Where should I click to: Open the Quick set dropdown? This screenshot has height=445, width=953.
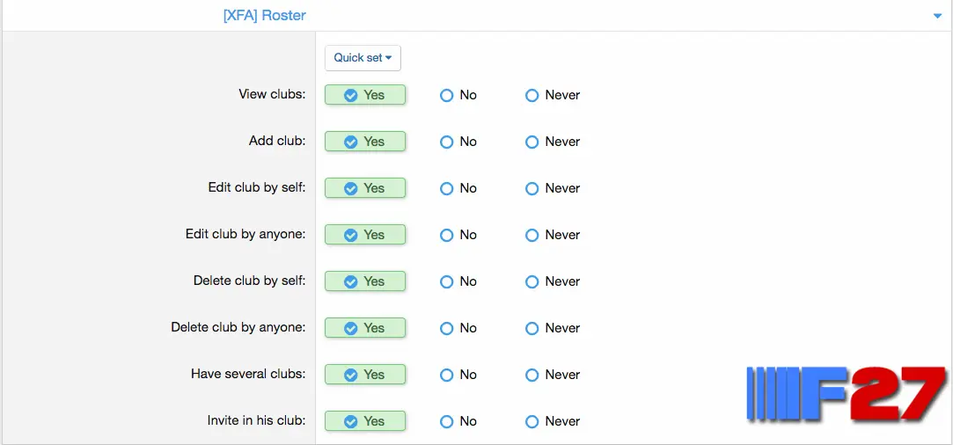pyautogui.click(x=363, y=58)
